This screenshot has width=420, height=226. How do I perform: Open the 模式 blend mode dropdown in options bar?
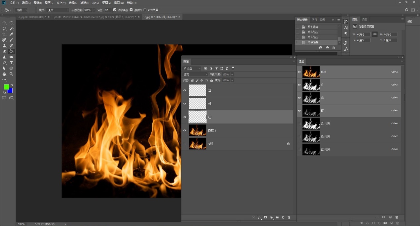coord(58,10)
